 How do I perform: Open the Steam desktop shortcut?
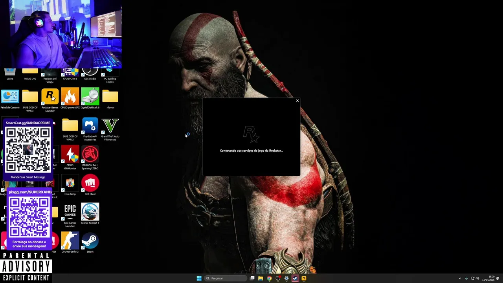pyautogui.click(x=90, y=243)
